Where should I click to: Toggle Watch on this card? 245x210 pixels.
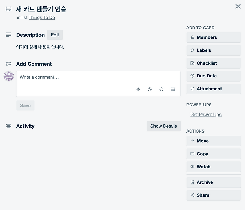click(x=214, y=167)
